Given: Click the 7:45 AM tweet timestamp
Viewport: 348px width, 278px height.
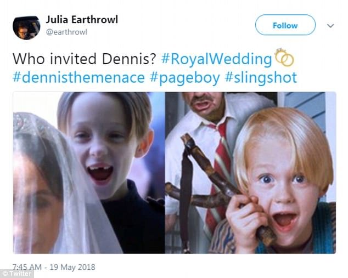Looking at the screenshot, I should pos(27,267).
